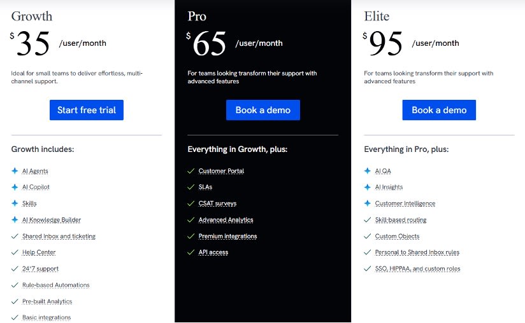Open the Rule-based Automations link
The height and width of the screenshot is (323, 525).
[x=56, y=285]
